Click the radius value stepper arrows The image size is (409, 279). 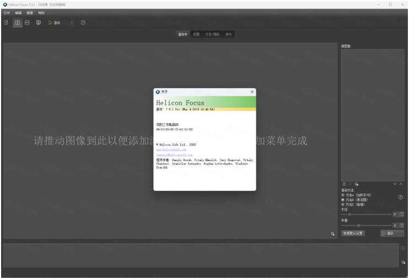(402, 214)
